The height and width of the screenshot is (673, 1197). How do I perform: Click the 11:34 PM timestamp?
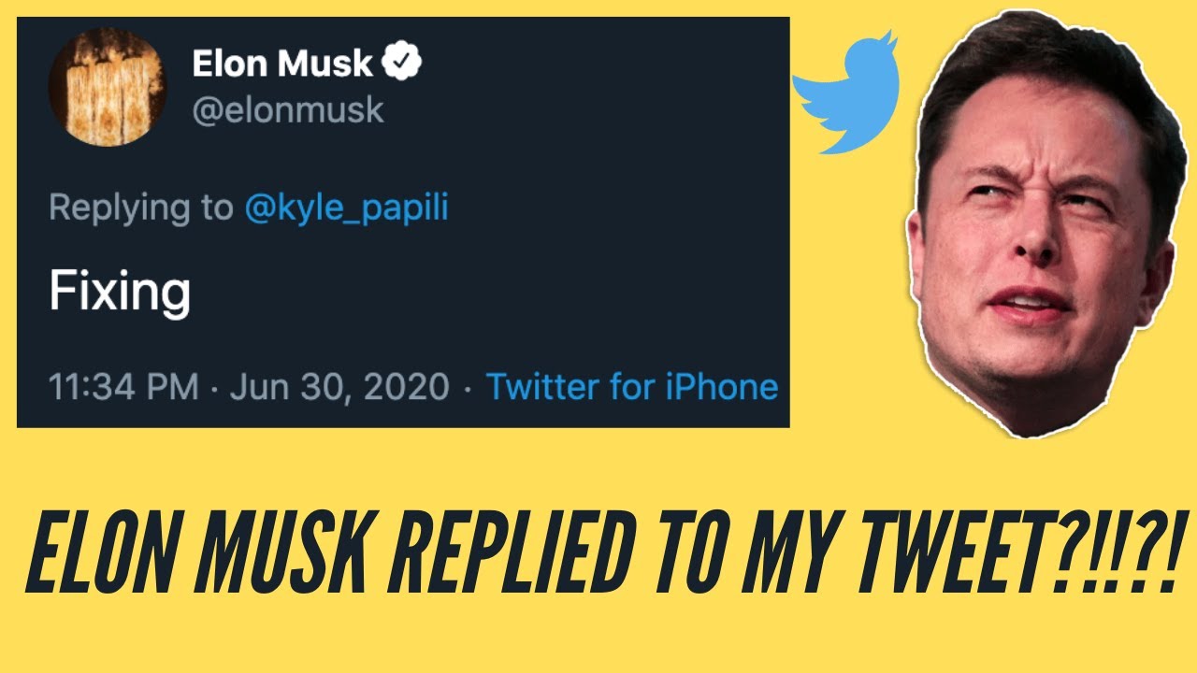tap(123, 387)
